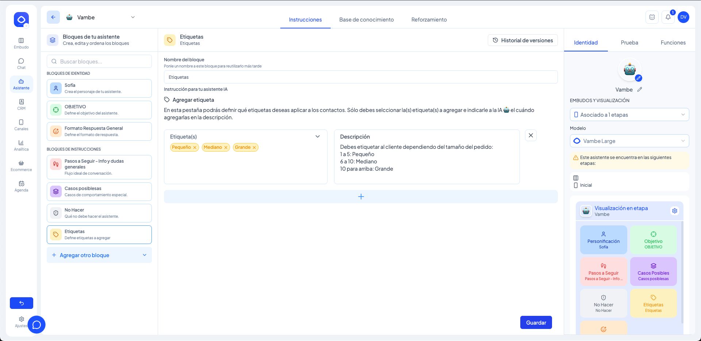
Task: Edit the Vambe name pencil icon
Action: pos(640,89)
